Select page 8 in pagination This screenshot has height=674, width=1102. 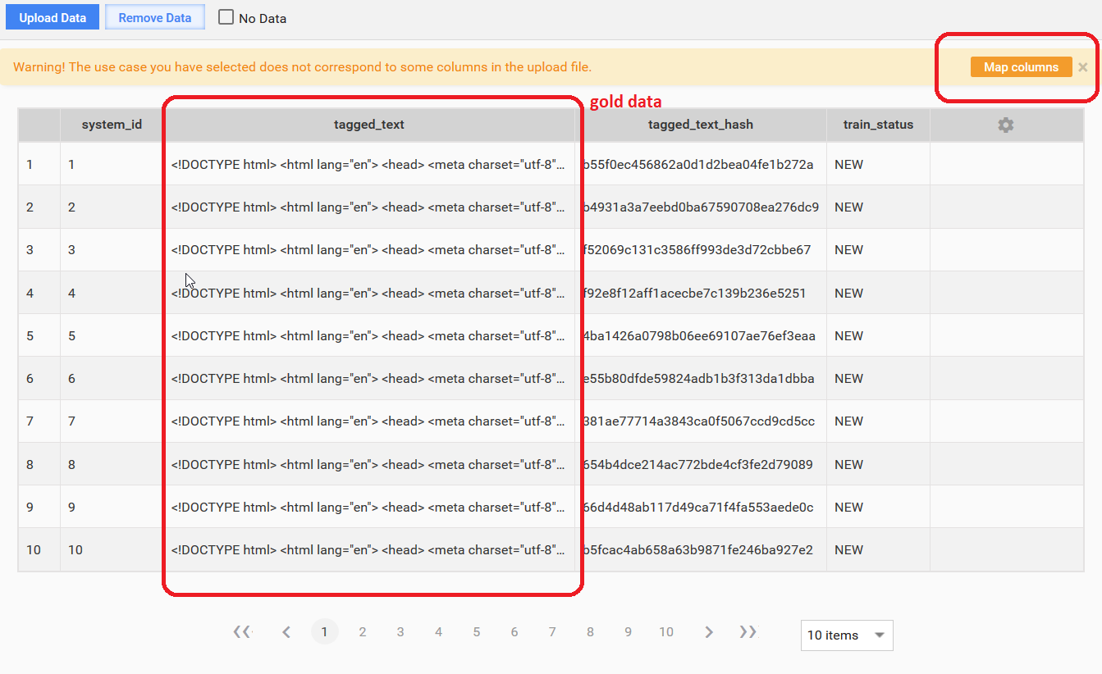click(x=590, y=631)
